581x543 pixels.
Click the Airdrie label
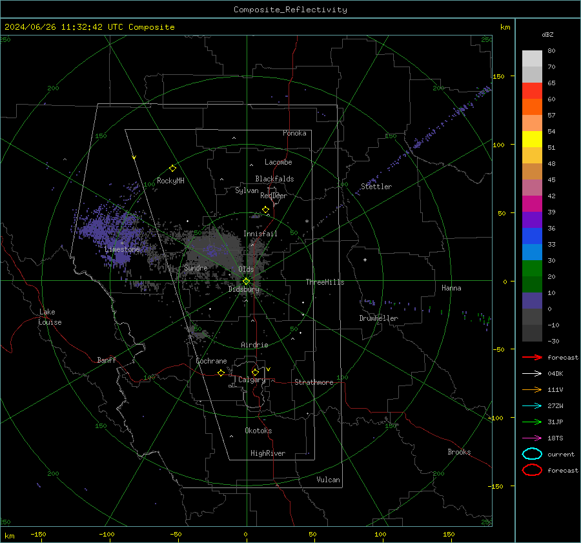coord(254,345)
